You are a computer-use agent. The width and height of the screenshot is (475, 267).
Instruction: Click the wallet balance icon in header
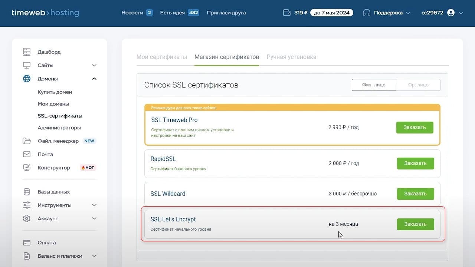tap(287, 13)
